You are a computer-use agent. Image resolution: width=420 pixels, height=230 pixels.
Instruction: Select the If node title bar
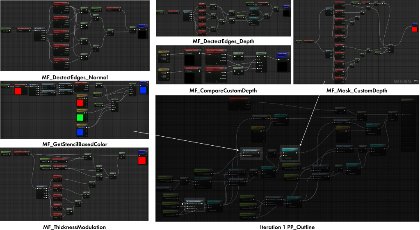pyautogui.click(x=261, y=53)
